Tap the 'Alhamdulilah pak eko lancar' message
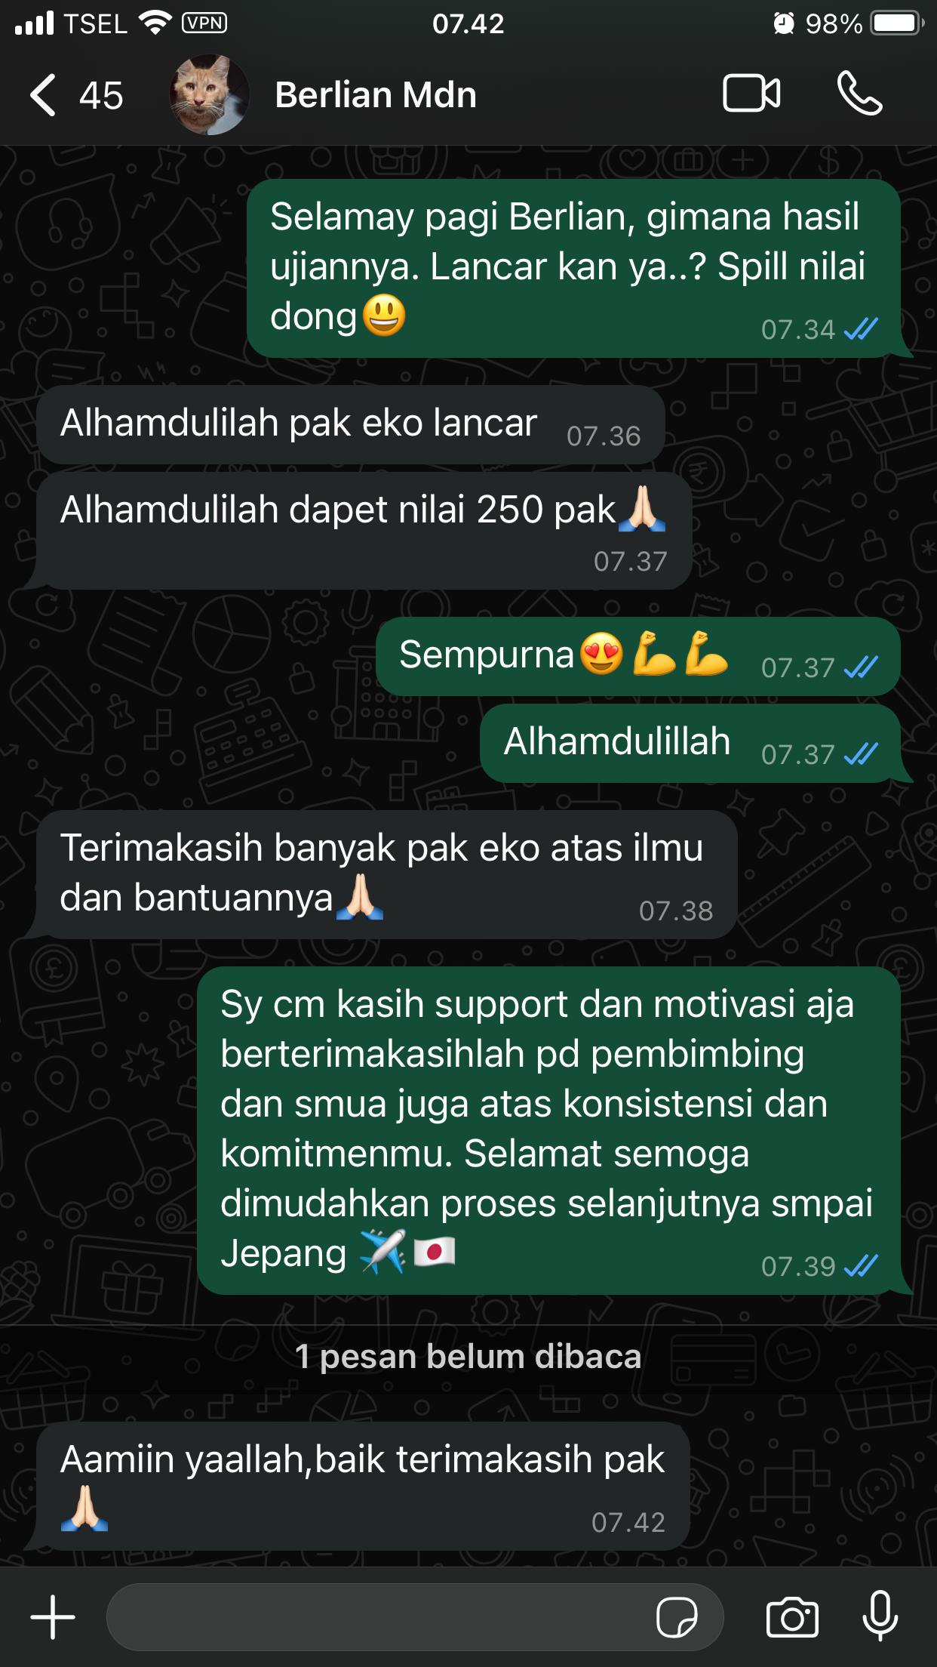The height and width of the screenshot is (1667, 937). click(x=351, y=424)
